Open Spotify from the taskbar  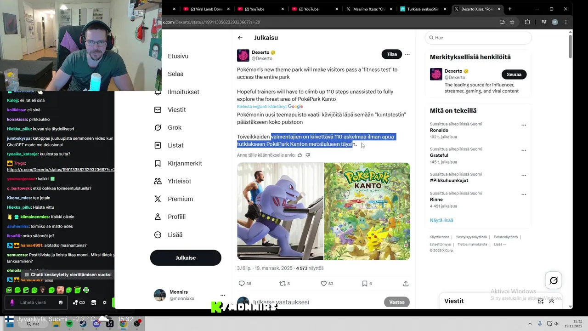click(69, 324)
